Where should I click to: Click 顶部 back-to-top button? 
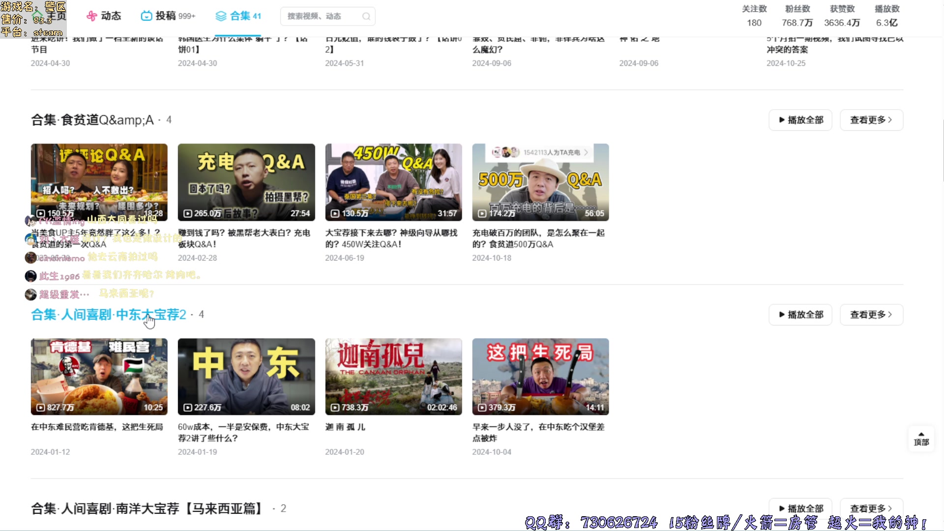(x=921, y=439)
